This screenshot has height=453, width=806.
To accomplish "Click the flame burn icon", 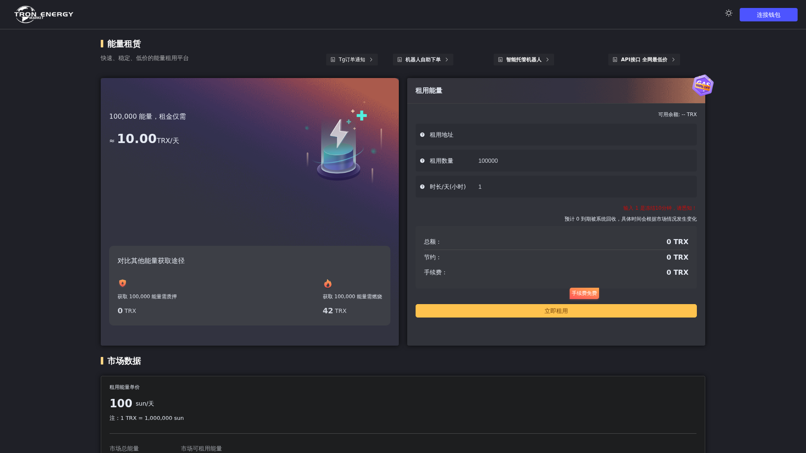I will point(328,284).
